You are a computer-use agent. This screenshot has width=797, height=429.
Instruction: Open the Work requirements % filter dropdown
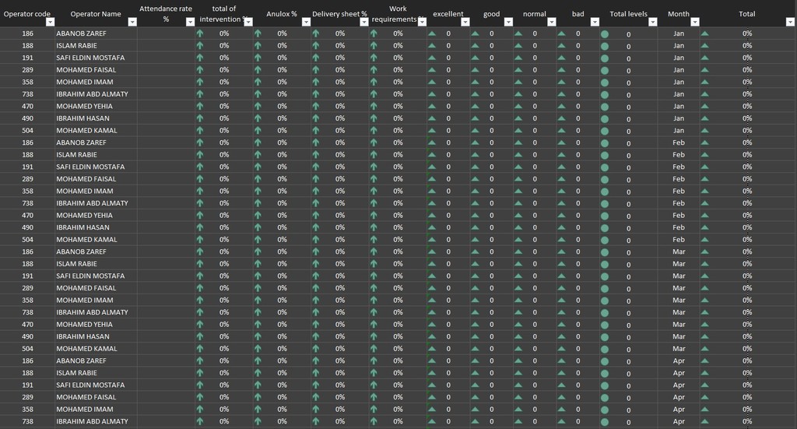click(422, 22)
